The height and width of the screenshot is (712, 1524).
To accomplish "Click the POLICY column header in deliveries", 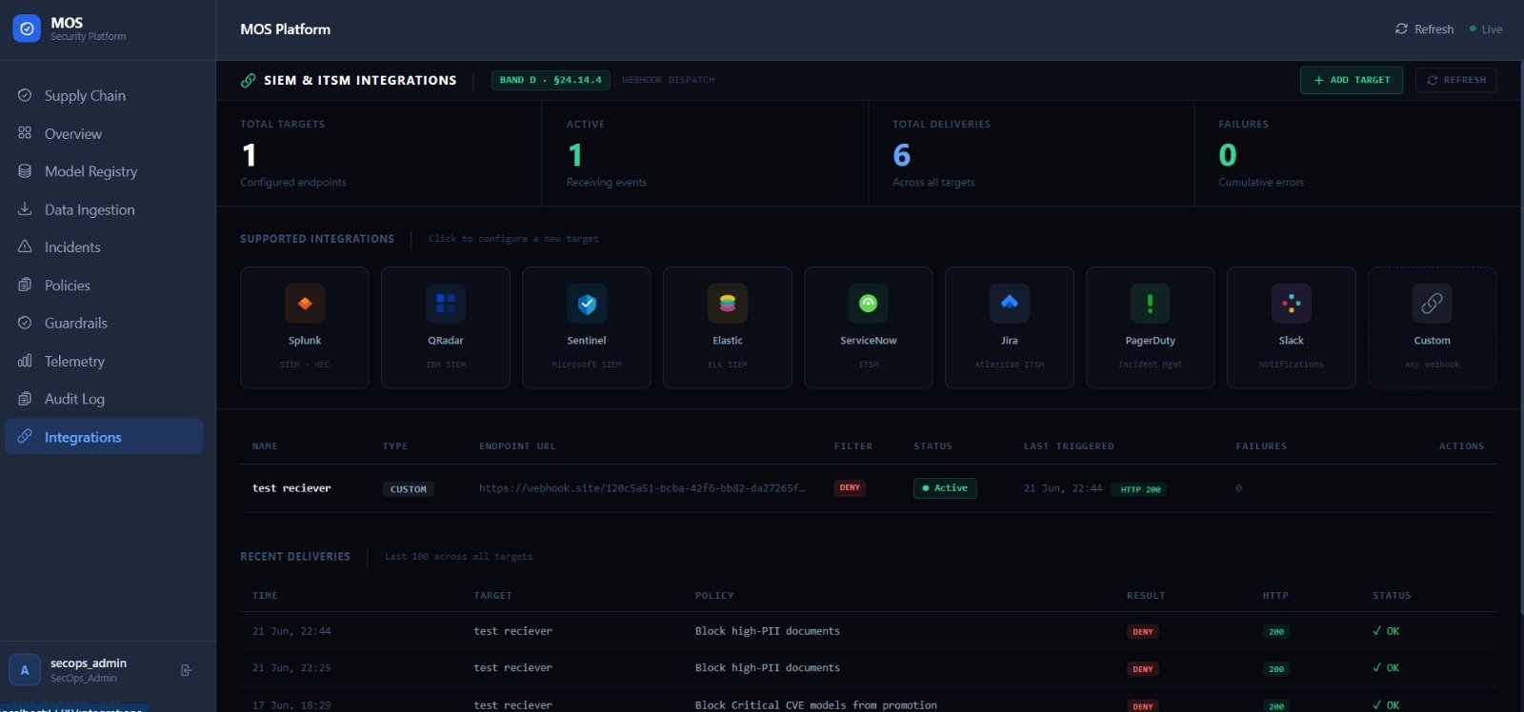I will pyautogui.click(x=714, y=596).
